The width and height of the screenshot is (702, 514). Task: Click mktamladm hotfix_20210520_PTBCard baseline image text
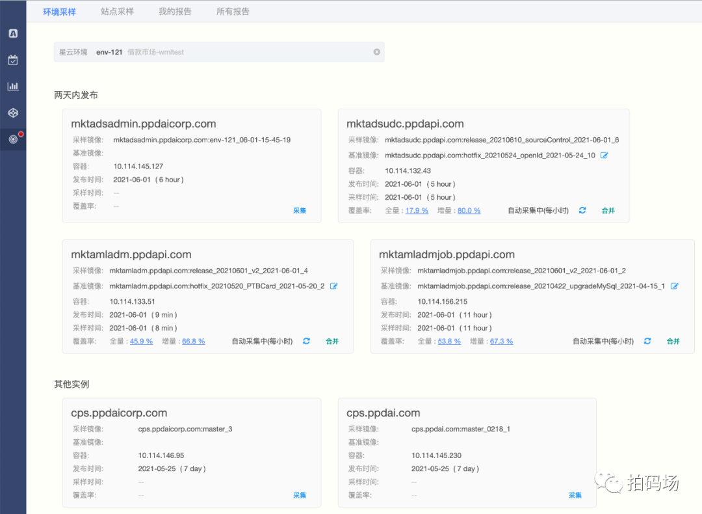[x=217, y=286]
